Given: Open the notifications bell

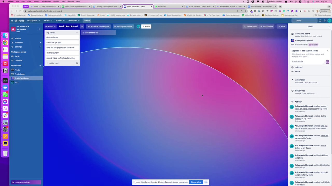Looking at the screenshot, I should 324,20.
